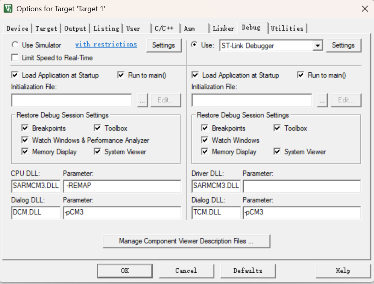
Task: Toggle simulator Breakpoints checkbox
Action: (25, 128)
